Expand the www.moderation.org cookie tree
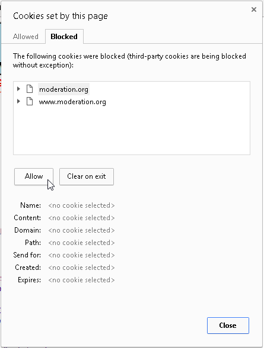264x348 pixels. point(18,101)
